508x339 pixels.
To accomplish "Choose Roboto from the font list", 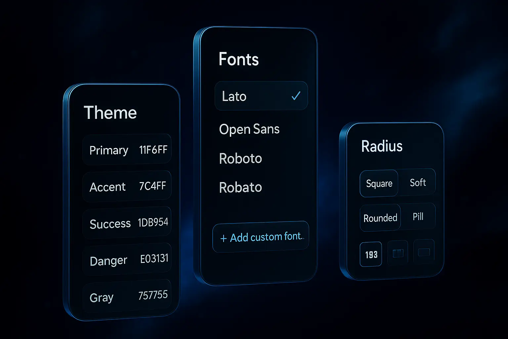I will 240,158.
